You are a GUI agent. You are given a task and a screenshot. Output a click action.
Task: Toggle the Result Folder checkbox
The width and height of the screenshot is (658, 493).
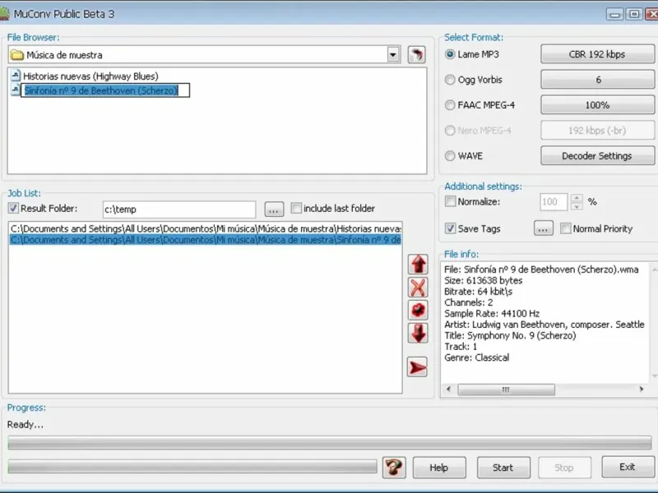pyautogui.click(x=13, y=208)
